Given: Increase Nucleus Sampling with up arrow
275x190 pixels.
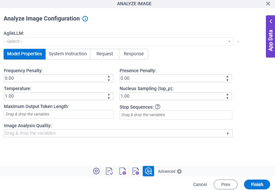Looking at the screenshot, I should [227, 94].
